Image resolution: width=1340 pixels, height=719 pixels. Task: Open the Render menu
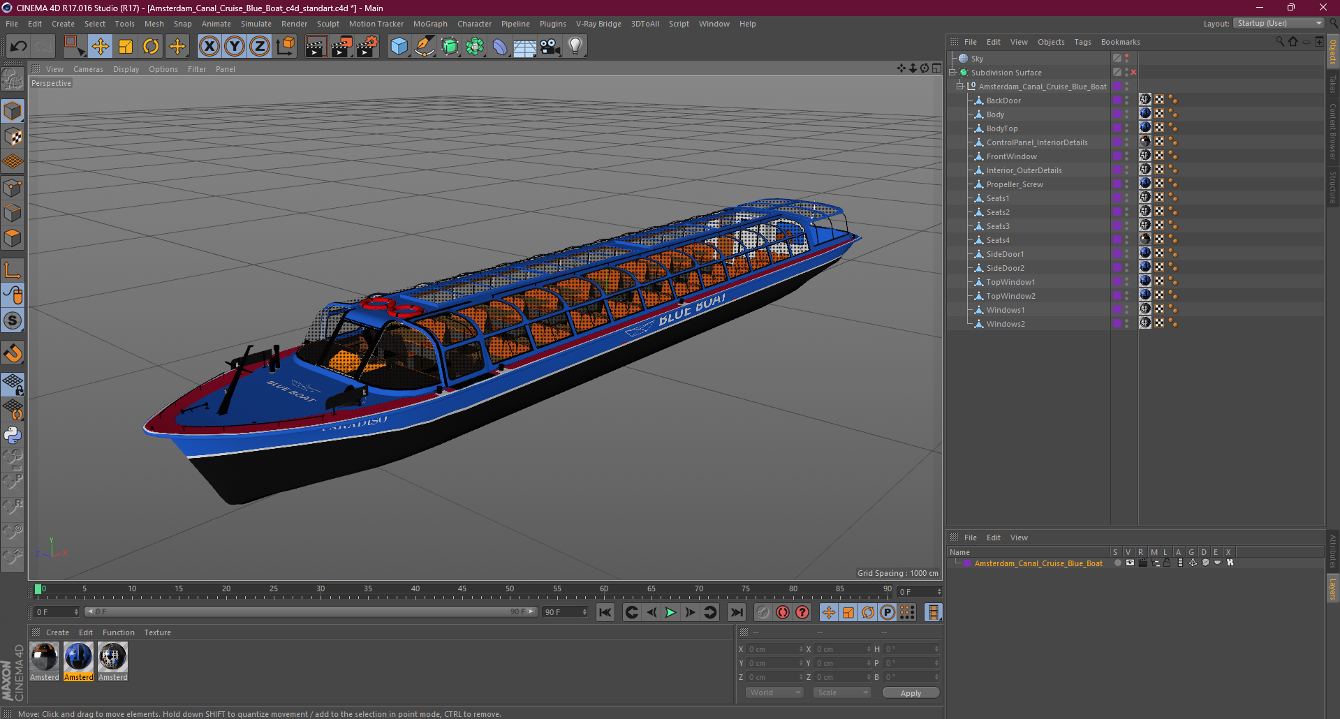pos(294,24)
